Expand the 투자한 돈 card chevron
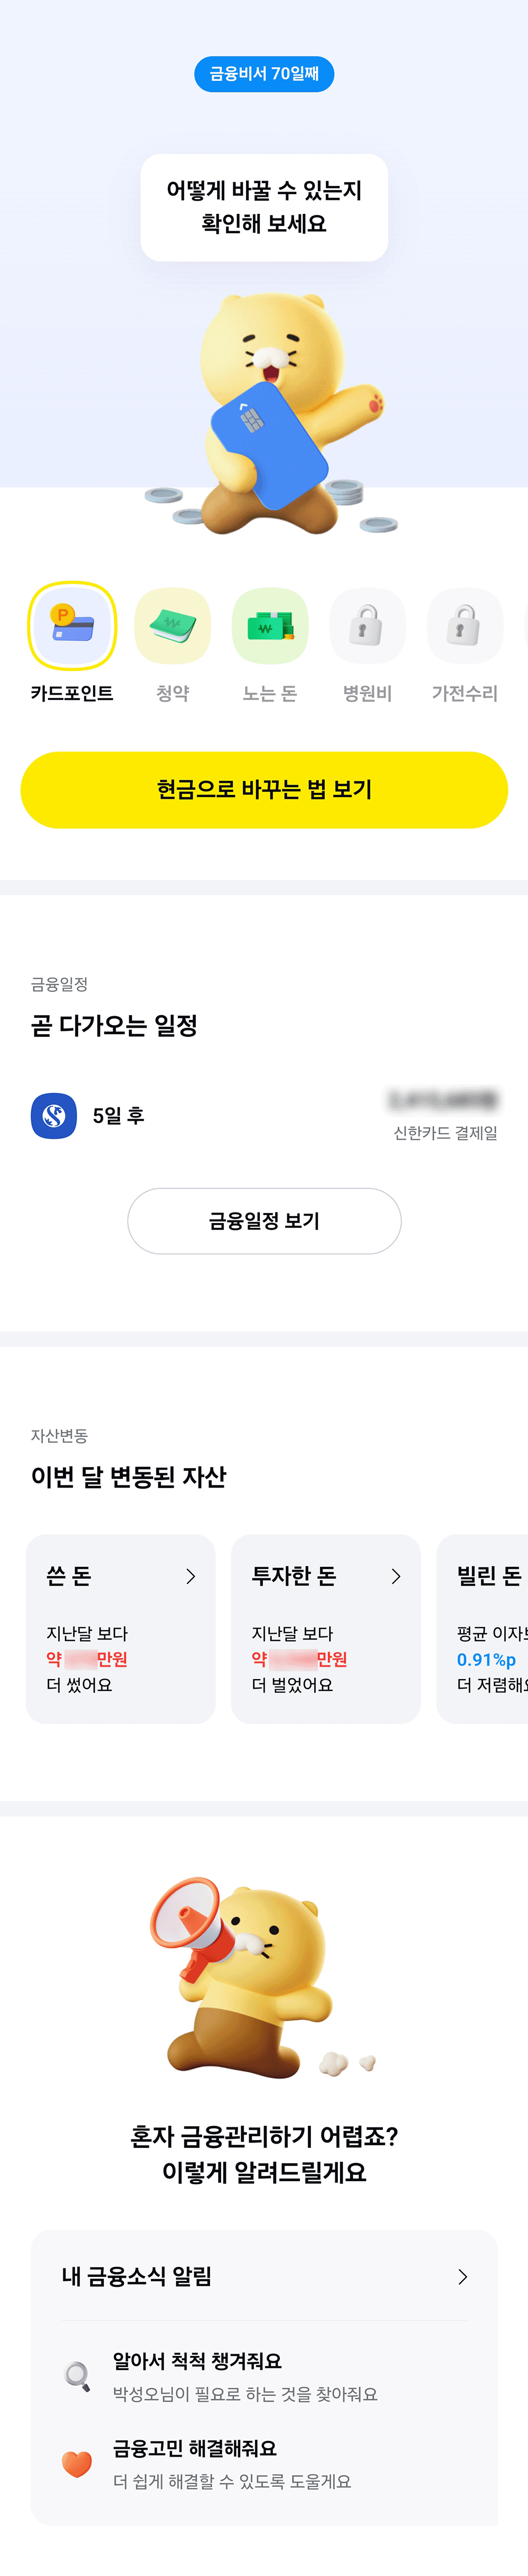Screen dimensions: 528x2576 pos(395,1576)
